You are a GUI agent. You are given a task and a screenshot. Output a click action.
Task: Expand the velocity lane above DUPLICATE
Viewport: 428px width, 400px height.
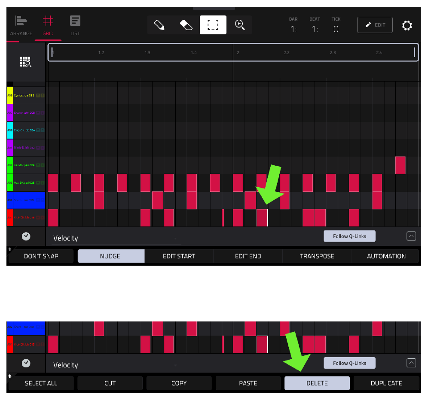tap(411, 363)
